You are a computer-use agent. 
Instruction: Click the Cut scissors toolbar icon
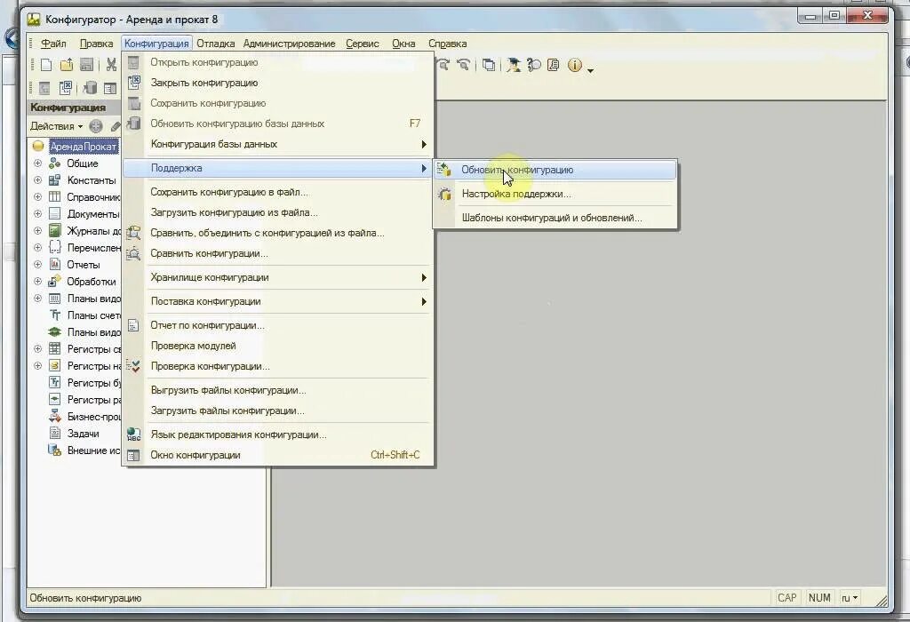111,65
